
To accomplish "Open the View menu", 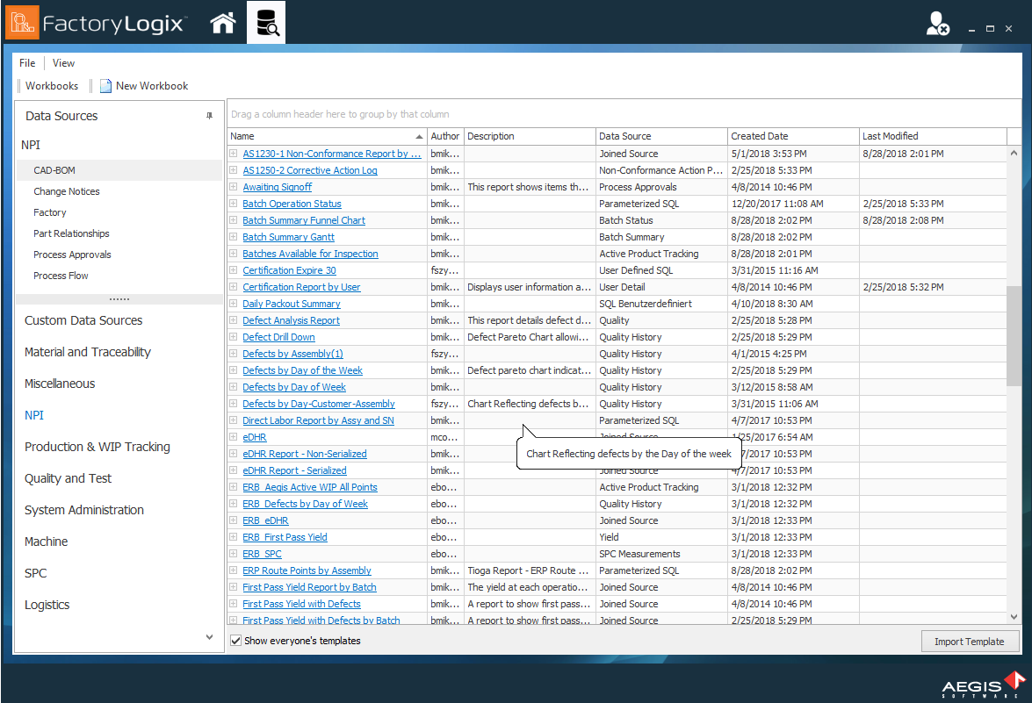I will (x=62, y=62).
